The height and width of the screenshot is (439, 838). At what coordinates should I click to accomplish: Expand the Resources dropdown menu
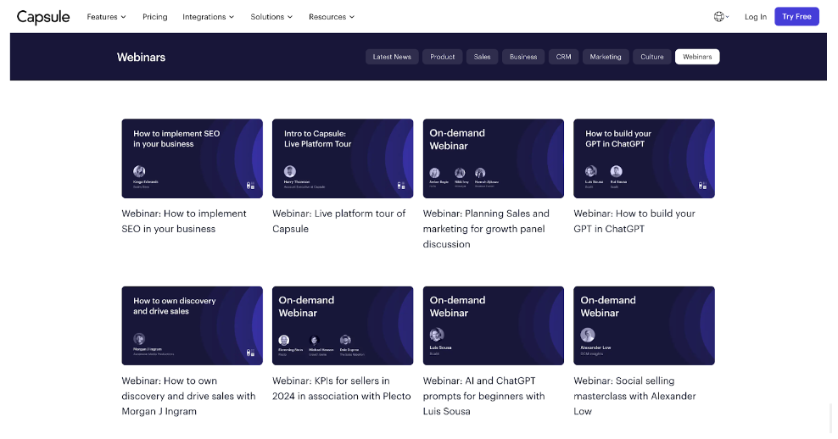coord(332,17)
